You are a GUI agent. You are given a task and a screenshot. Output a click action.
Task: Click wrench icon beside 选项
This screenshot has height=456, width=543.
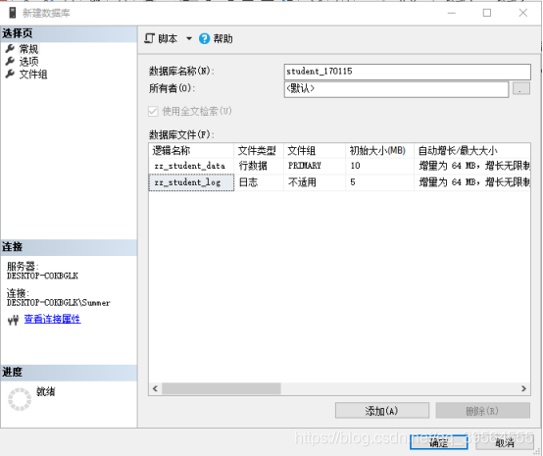click(10, 62)
